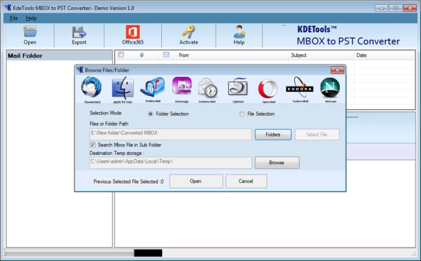
Task: Open the Open toolbar folder icon
Action: (x=30, y=32)
